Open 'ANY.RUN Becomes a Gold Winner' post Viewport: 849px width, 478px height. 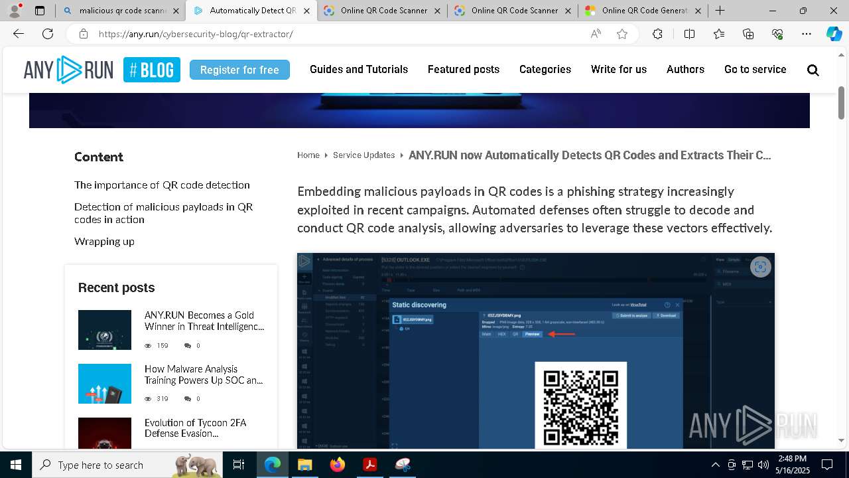204,321
